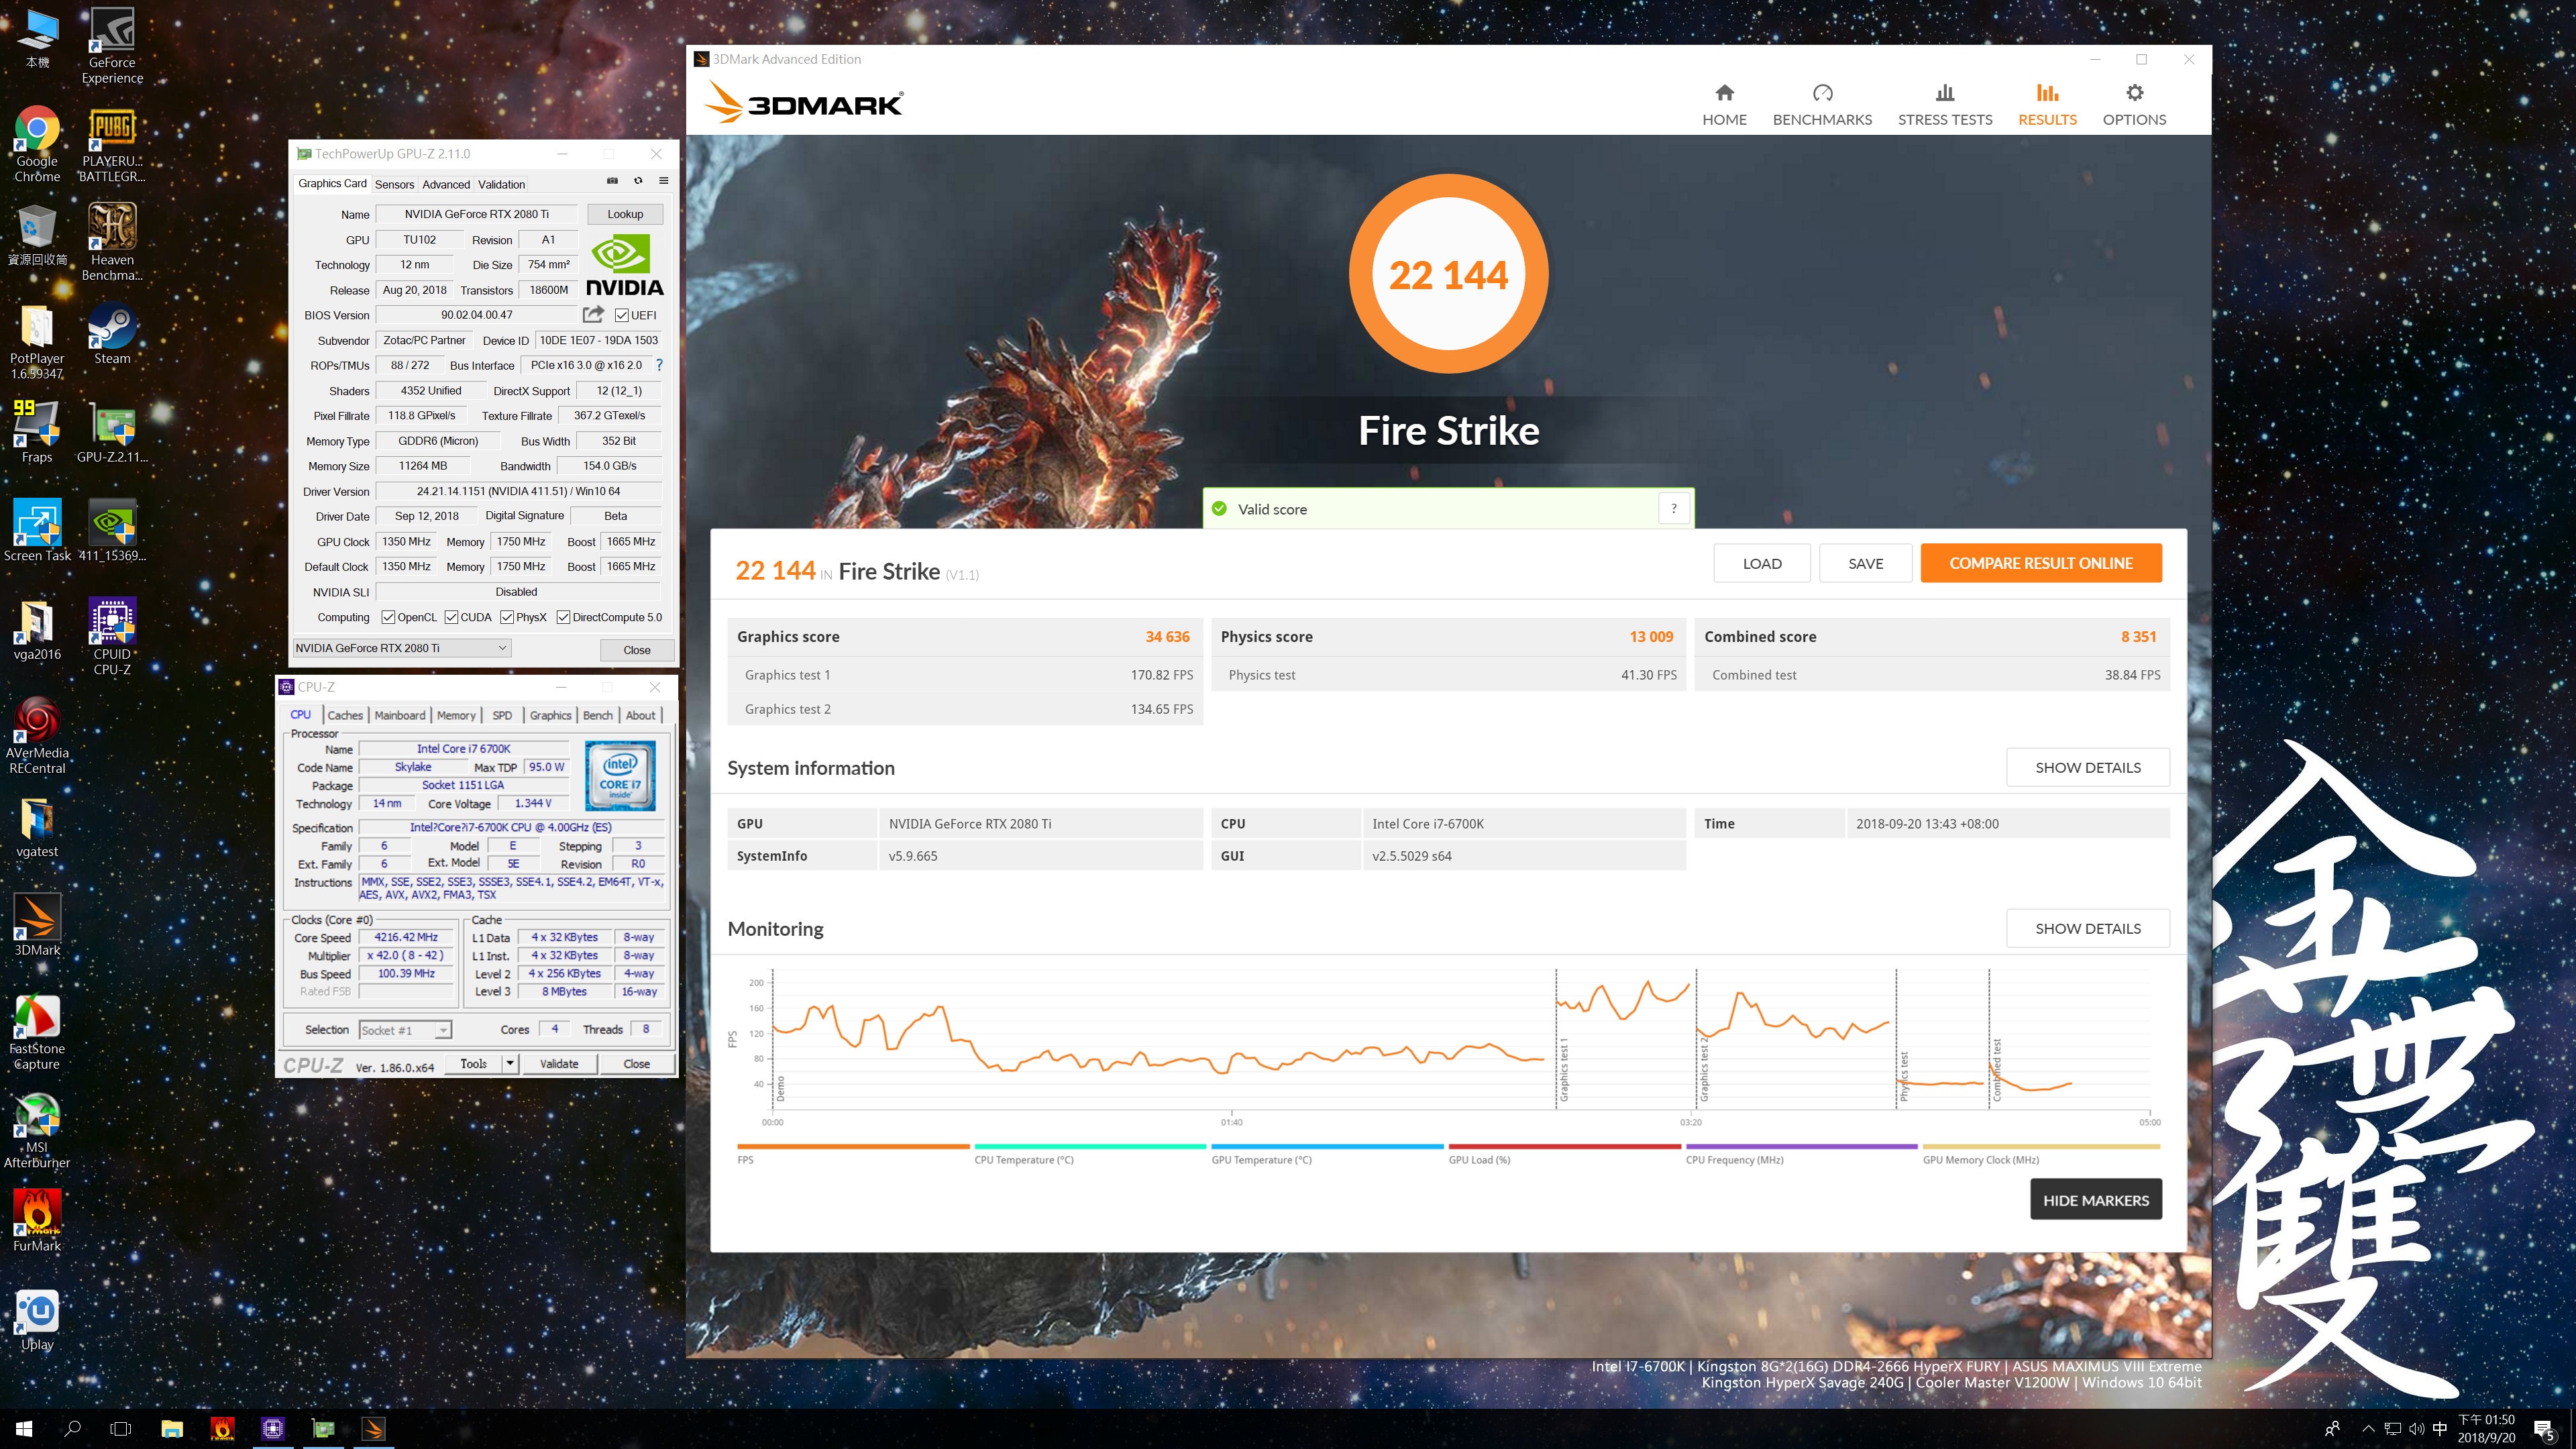Open File Explorer from the taskbar
The width and height of the screenshot is (2576, 1449).
[x=172, y=1429]
